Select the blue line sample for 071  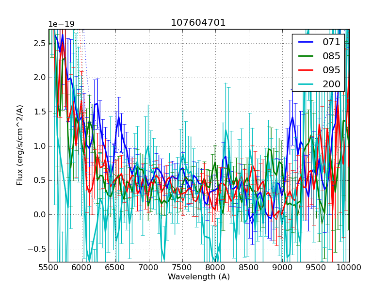[x=306, y=42]
